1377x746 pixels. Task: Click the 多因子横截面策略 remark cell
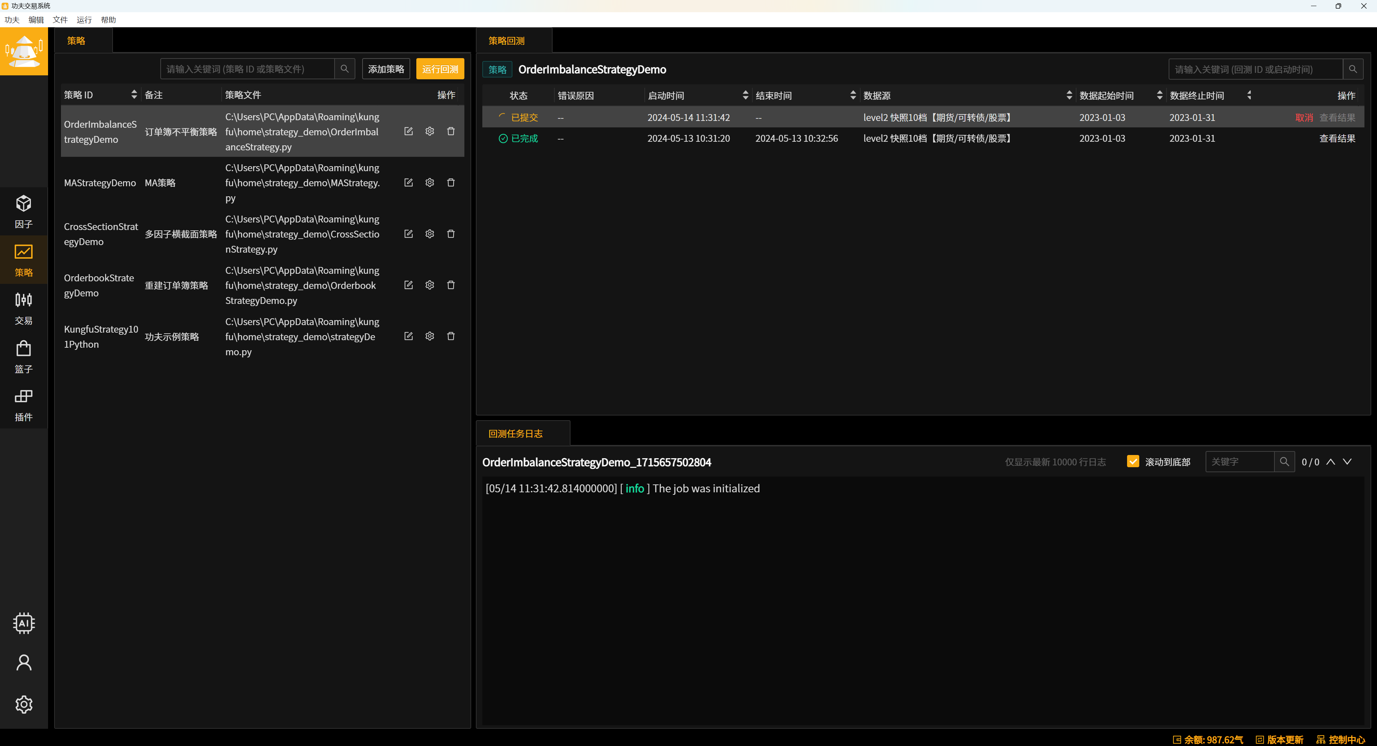click(x=181, y=234)
